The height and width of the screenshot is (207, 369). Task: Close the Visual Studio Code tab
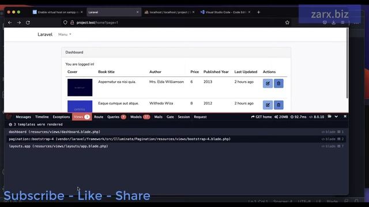[x=249, y=12]
